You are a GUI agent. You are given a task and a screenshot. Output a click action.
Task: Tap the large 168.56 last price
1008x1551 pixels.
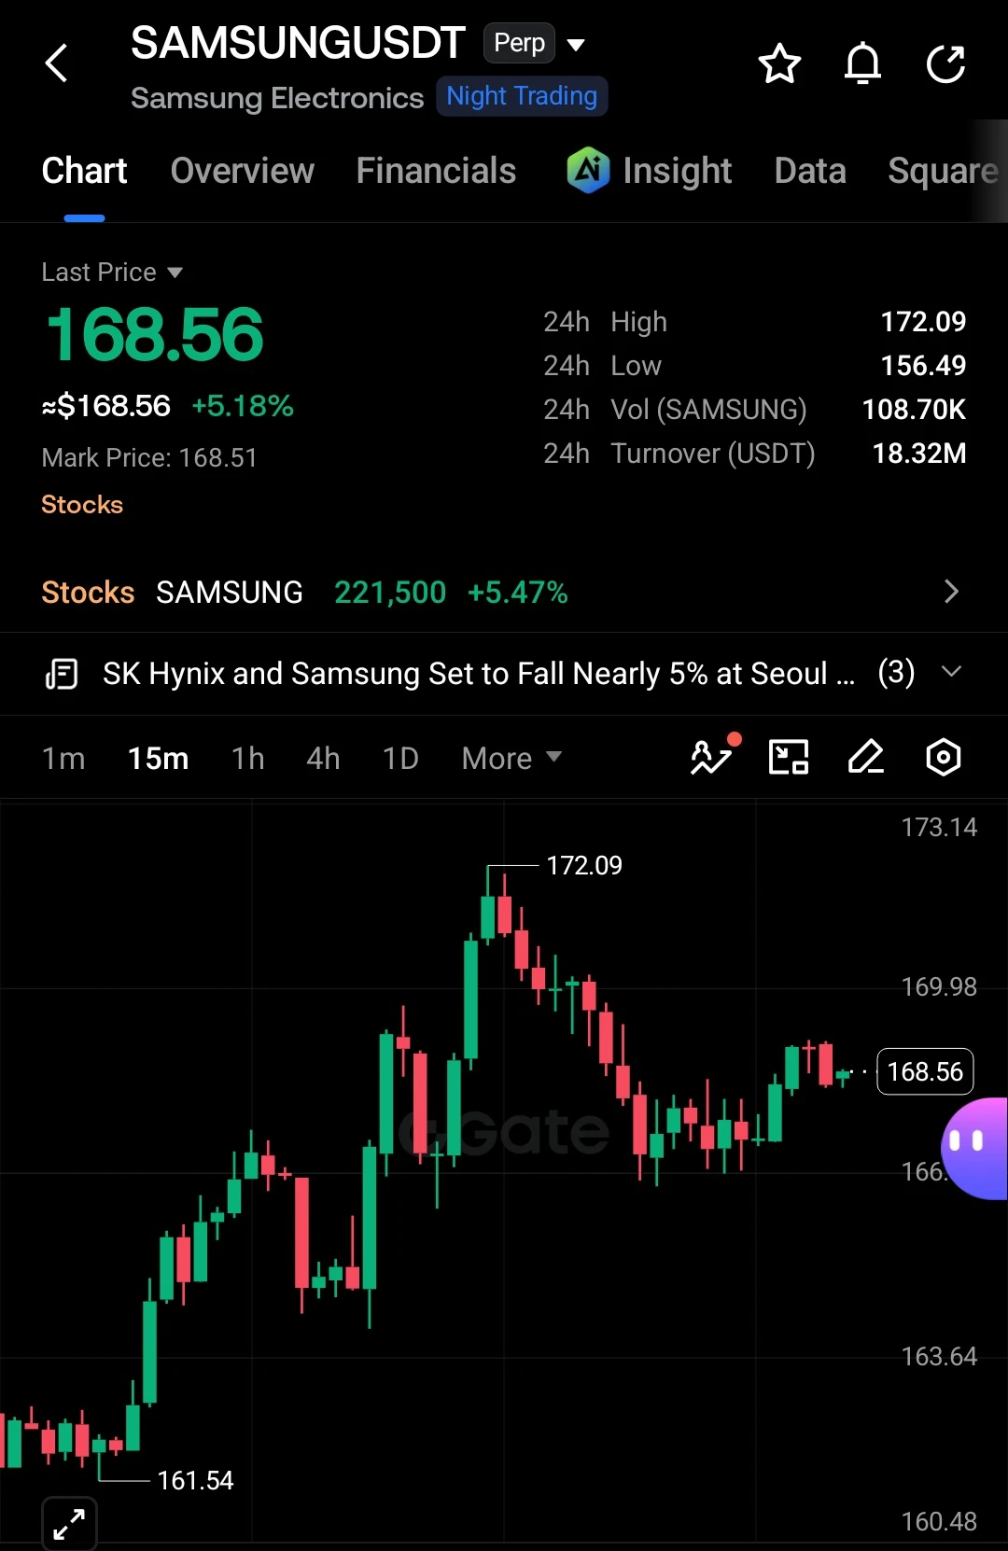155,335
